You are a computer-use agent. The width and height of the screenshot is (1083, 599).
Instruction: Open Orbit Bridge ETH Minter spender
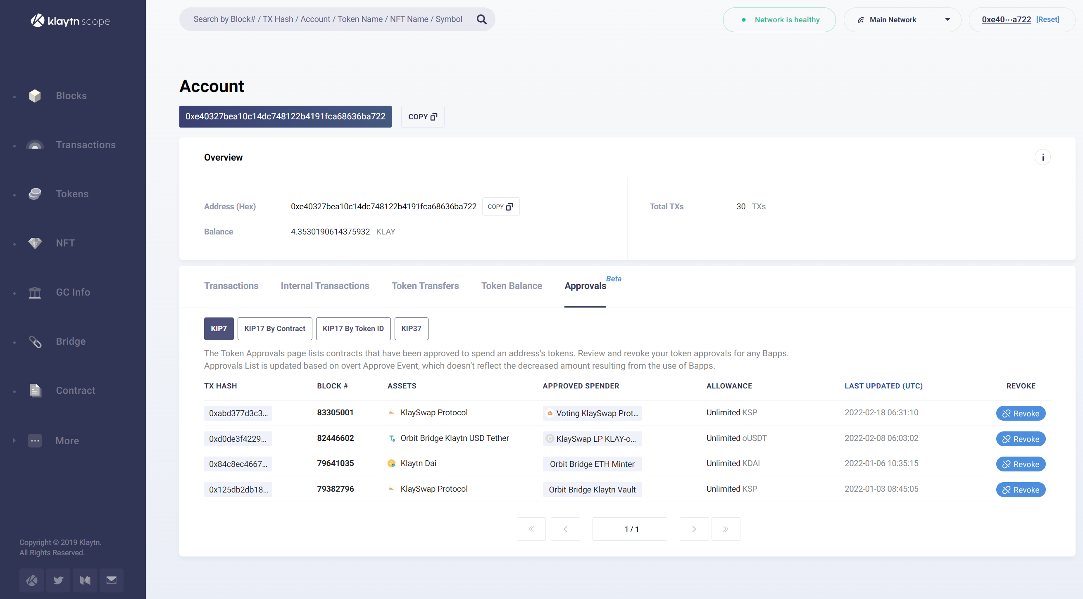592,464
